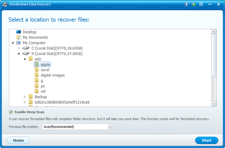The height and width of the screenshot is (148, 225).
Task: Expand the Backup folder node
Action: [x=25, y=97]
